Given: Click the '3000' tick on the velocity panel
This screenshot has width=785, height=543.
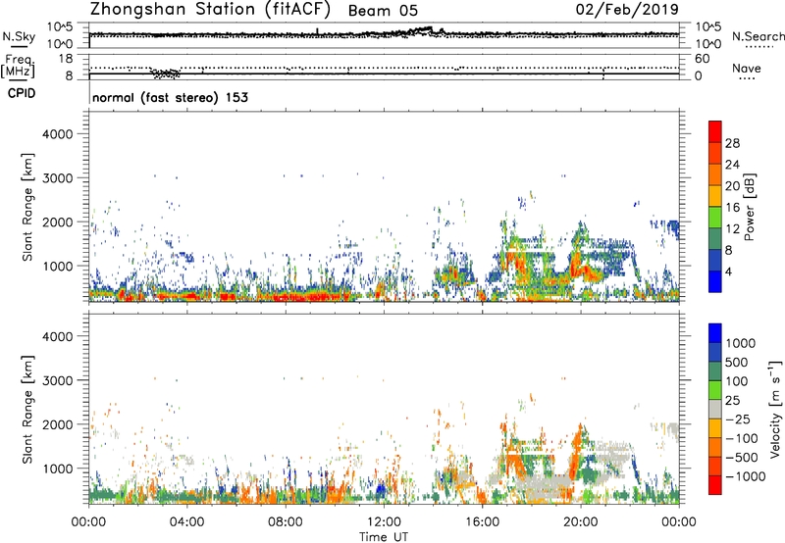Looking at the screenshot, I should (58, 380).
